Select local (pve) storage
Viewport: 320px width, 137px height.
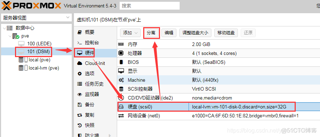[39, 60]
